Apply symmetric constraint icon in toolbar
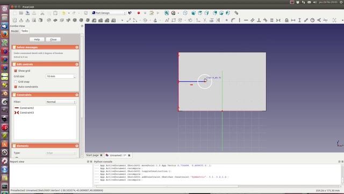The image size is (344, 194). pyautogui.click(x=278, y=20)
